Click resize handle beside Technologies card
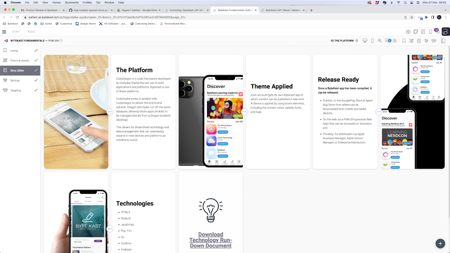 pyautogui.click(x=109, y=229)
